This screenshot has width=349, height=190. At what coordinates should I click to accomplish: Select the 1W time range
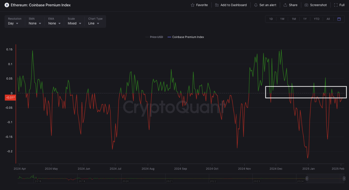click(282, 19)
